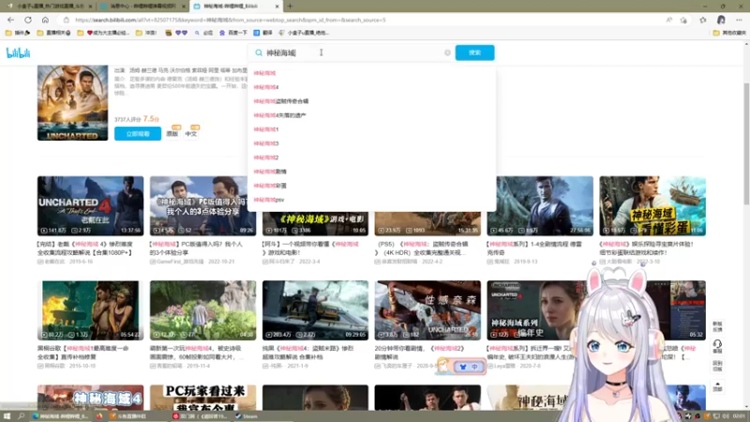The width and height of the screenshot is (750, 422).
Task: Open the Windows Start menu
Action: [x=7, y=416]
